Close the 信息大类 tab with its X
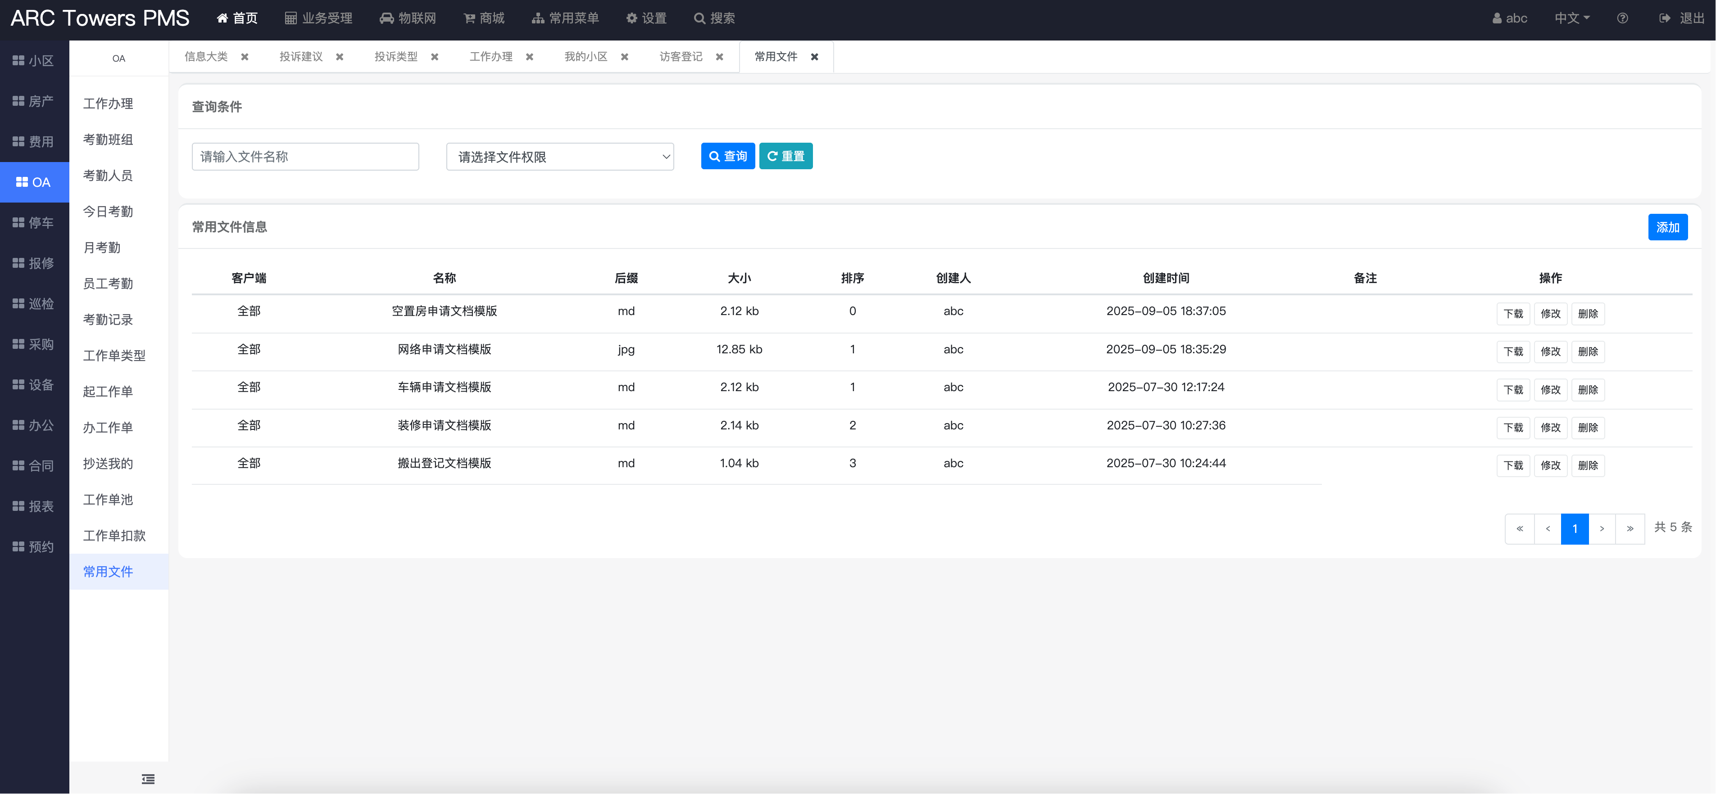1716x794 pixels. 245,57
